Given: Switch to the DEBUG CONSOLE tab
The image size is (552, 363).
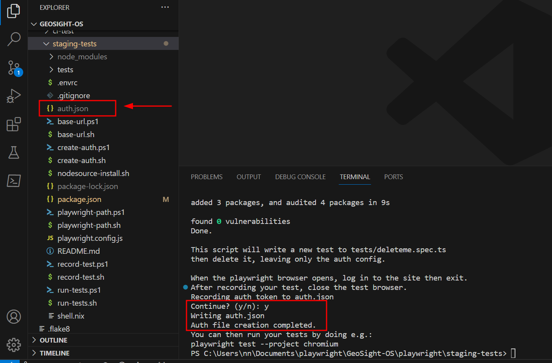Looking at the screenshot, I should [300, 177].
